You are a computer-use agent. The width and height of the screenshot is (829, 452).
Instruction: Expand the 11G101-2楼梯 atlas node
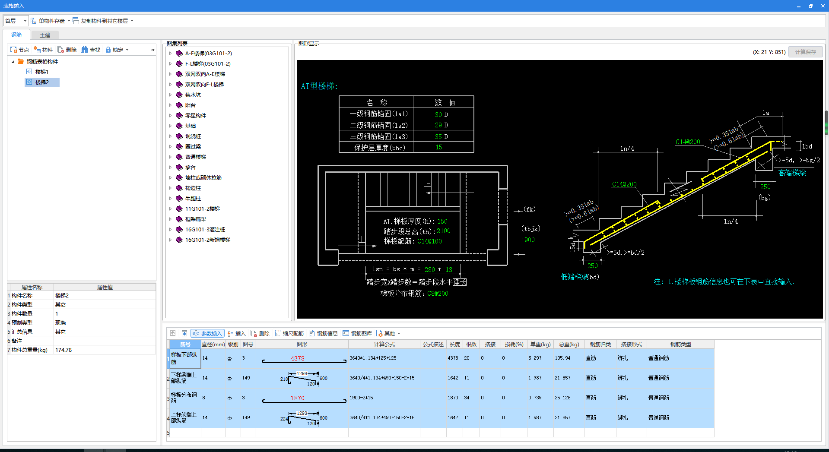click(x=170, y=209)
